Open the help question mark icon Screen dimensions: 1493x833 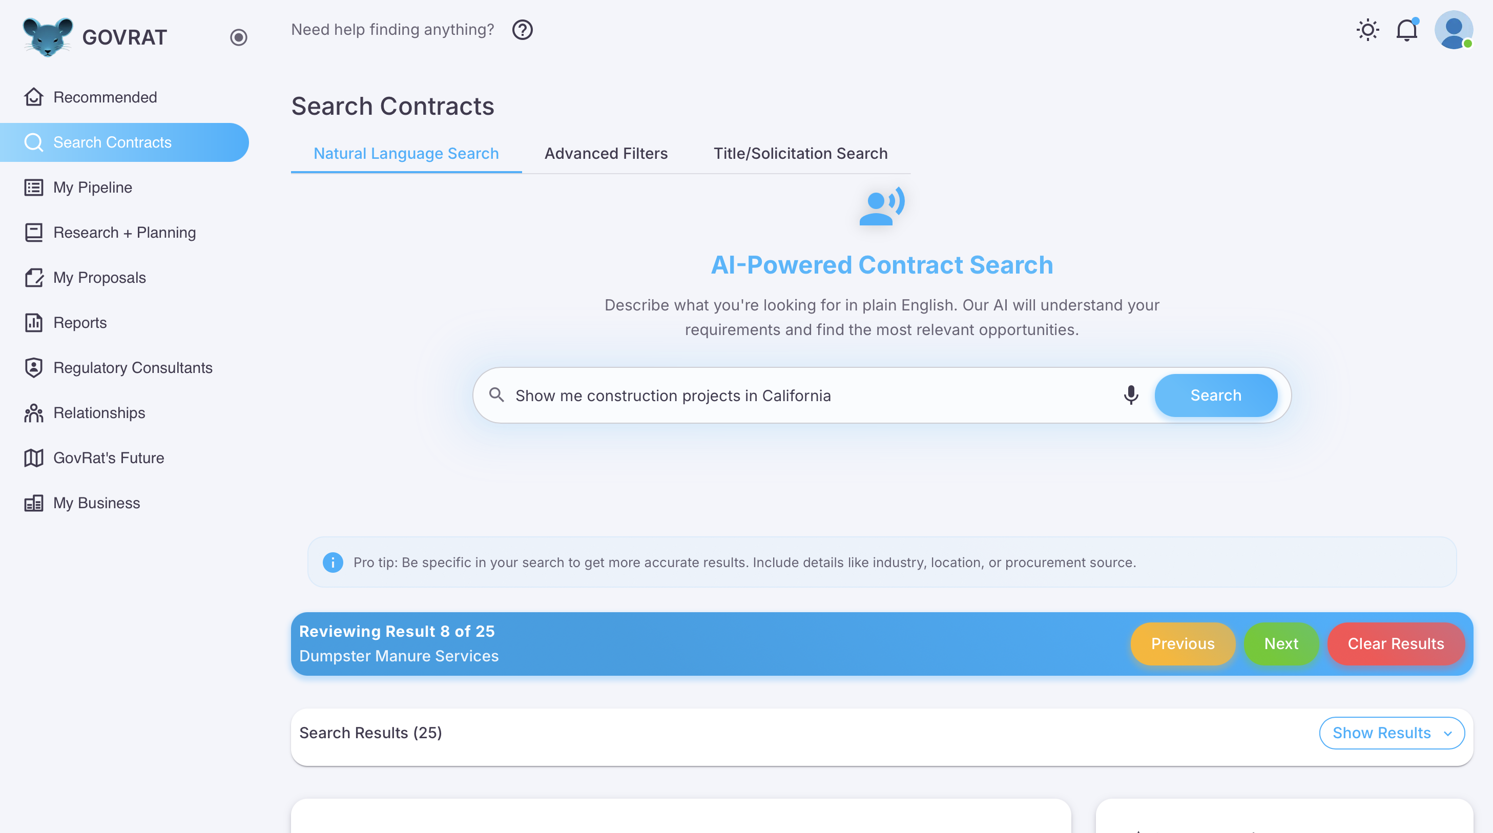pyautogui.click(x=522, y=30)
